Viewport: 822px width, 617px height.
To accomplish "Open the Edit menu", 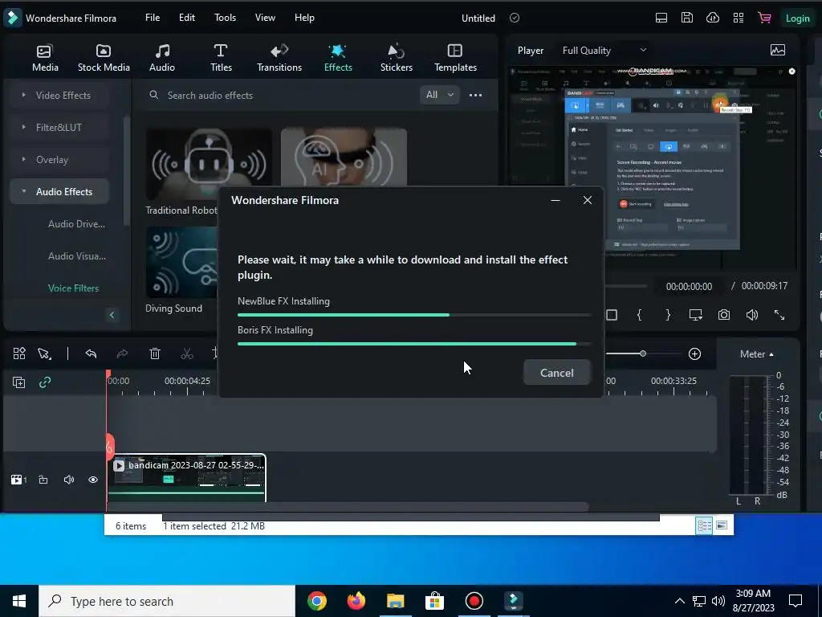I will pyautogui.click(x=186, y=18).
